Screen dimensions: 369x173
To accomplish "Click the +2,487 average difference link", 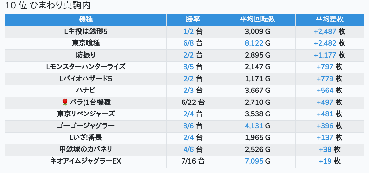I will pyautogui.click(x=325, y=32).
